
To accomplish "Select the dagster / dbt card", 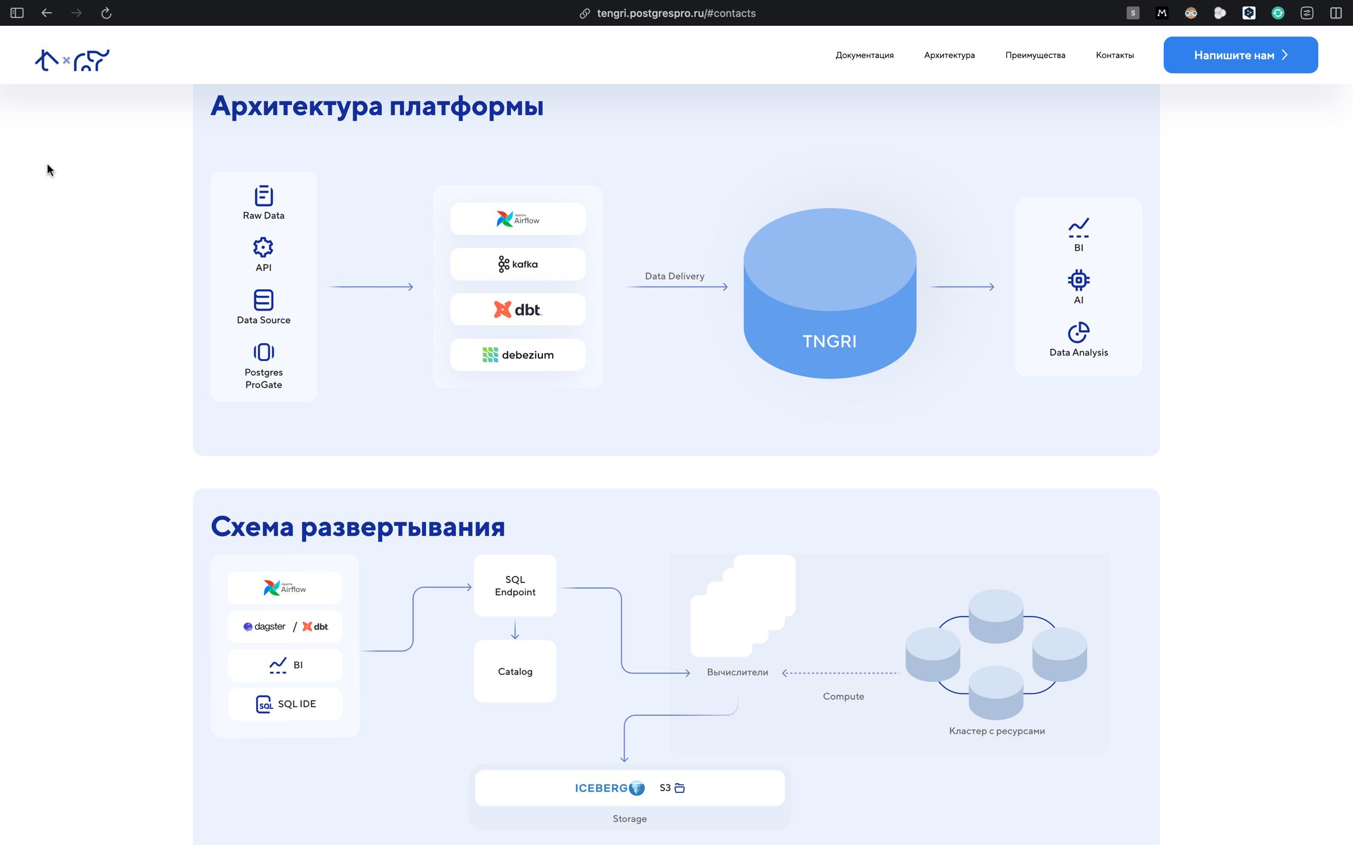I will tap(284, 626).
